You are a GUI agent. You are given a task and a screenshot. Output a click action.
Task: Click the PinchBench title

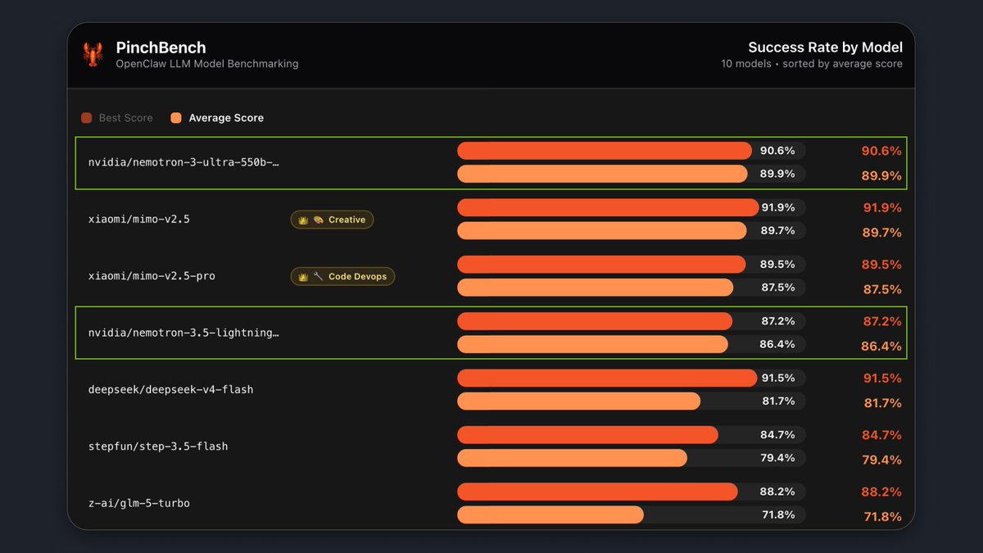(161, 48)
